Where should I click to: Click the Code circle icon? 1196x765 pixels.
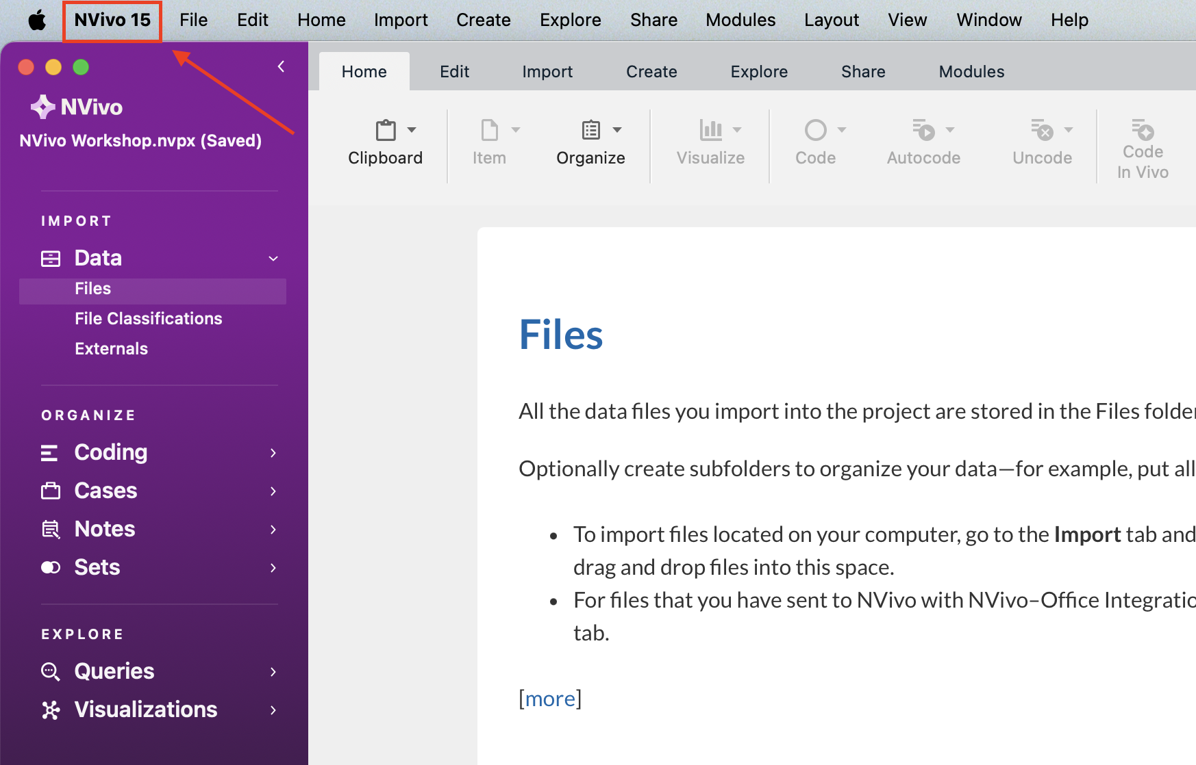(816, 130)
